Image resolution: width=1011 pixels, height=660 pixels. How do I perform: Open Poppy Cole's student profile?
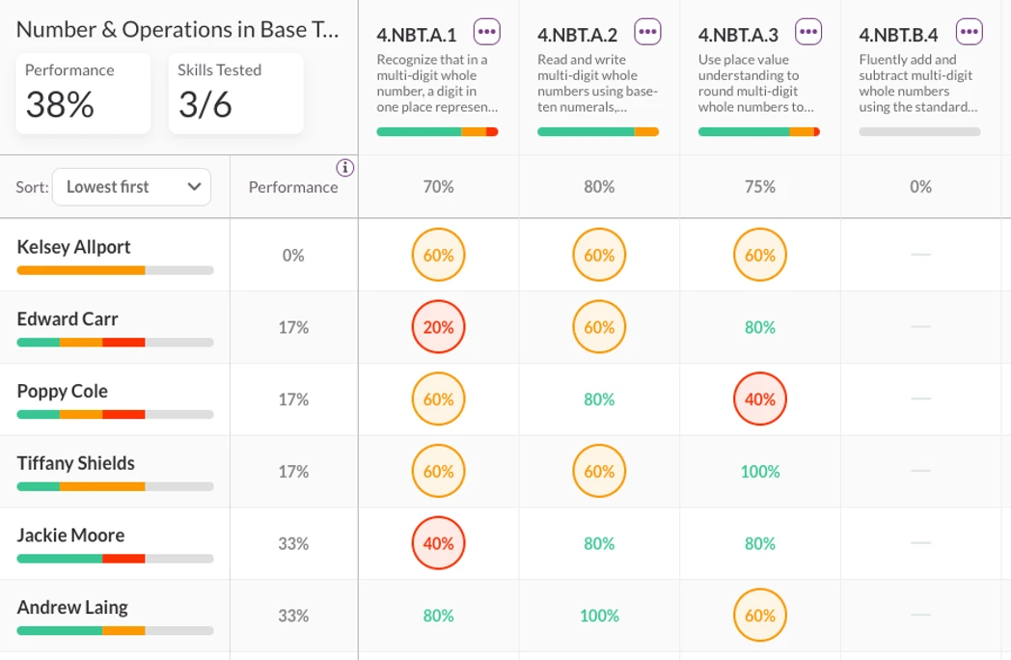[x=62, y=391]
